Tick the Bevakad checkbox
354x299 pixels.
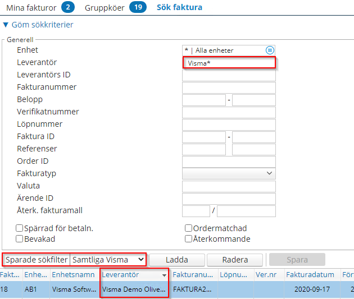(x=20, y=239)
